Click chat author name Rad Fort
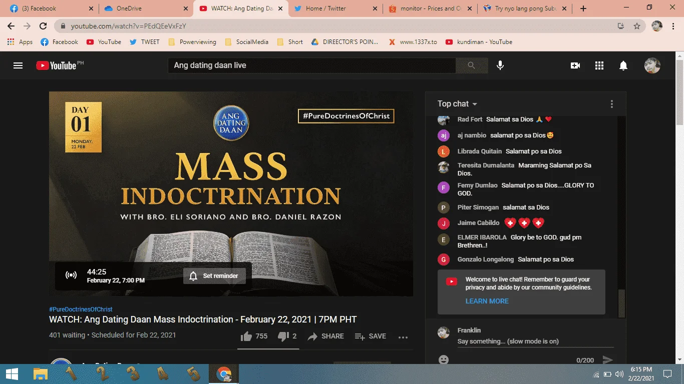Viewport: 684px width, 384px height. pyautogui.click(x=470, y=119)
